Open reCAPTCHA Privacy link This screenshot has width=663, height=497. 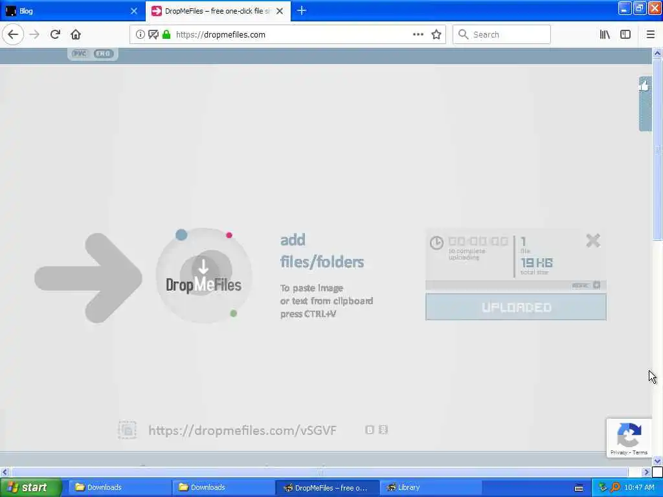tap(619, 452)
